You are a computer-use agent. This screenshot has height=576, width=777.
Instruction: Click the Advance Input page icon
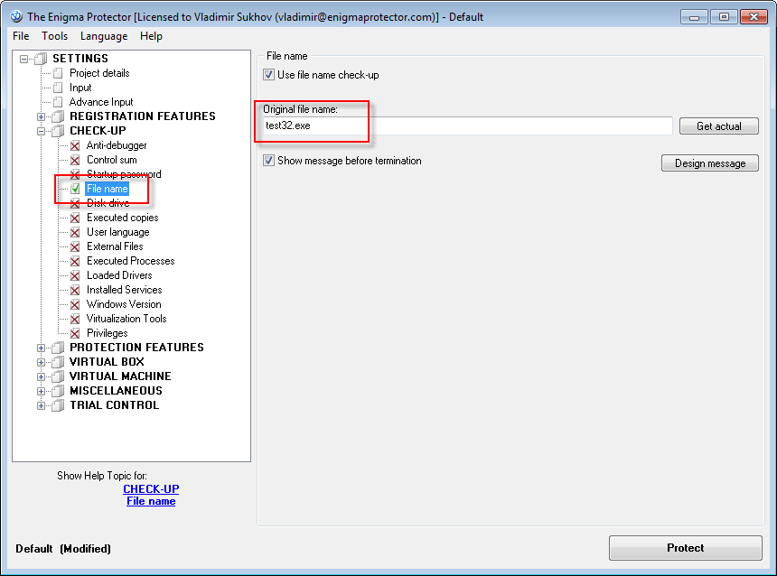[x=58, y=102]
